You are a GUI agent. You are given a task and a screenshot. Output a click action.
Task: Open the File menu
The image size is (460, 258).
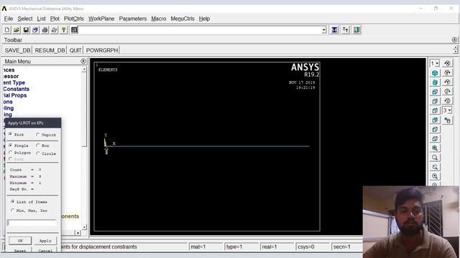tap(8, 19)
